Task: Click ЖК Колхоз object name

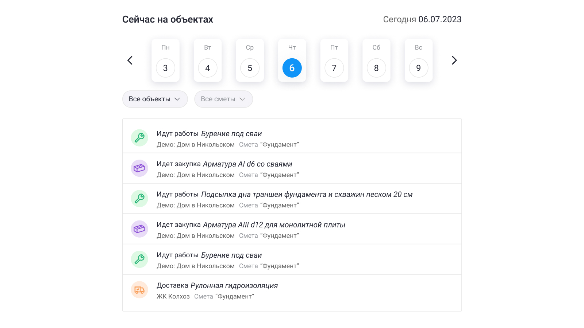Action: 173,297
